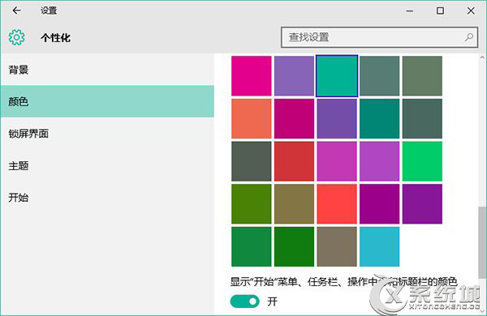Go back using the arrow button
The width and height of the screenshot is (487, 316).
(x=16, y=11)
